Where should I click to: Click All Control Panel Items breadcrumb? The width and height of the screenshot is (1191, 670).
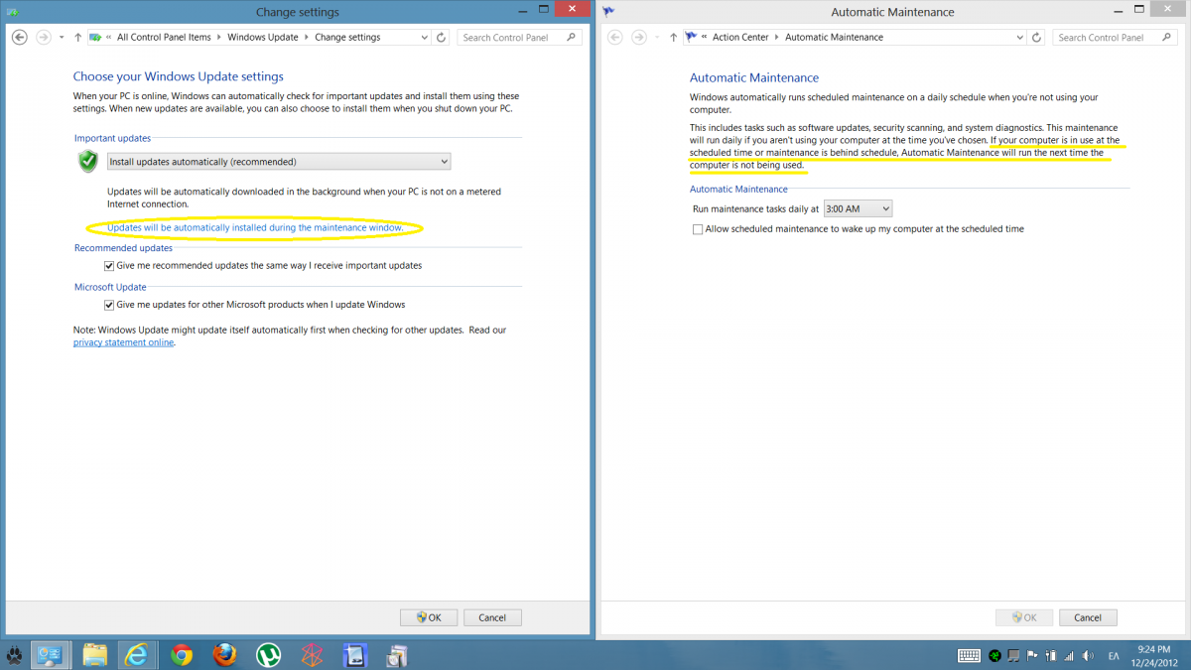(164, 37)
